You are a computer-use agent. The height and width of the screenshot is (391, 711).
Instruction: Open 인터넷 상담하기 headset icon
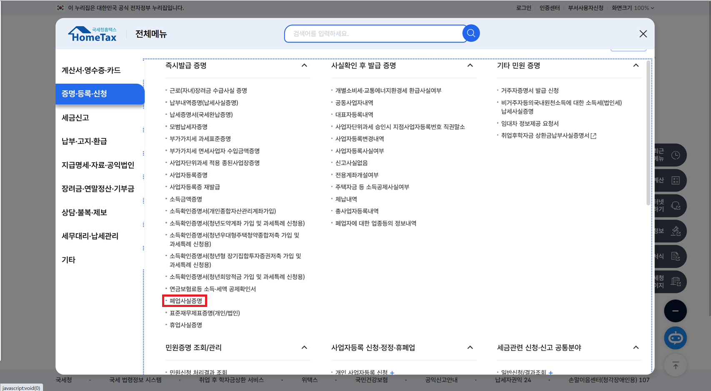tap(675, 205)
